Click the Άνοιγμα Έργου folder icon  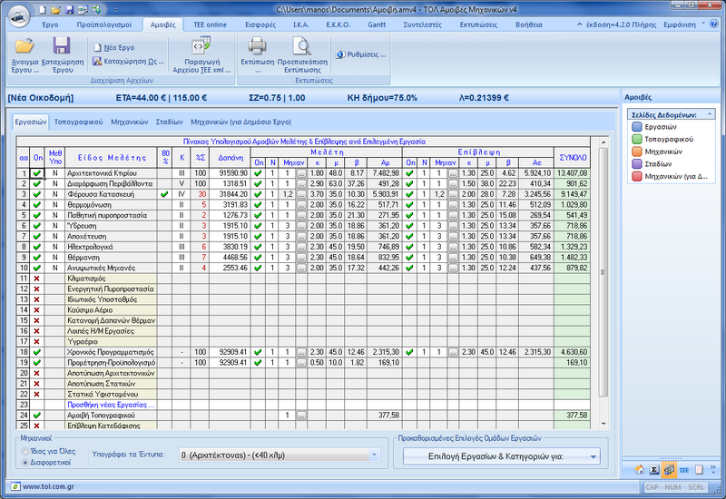(x=25, y=46)
